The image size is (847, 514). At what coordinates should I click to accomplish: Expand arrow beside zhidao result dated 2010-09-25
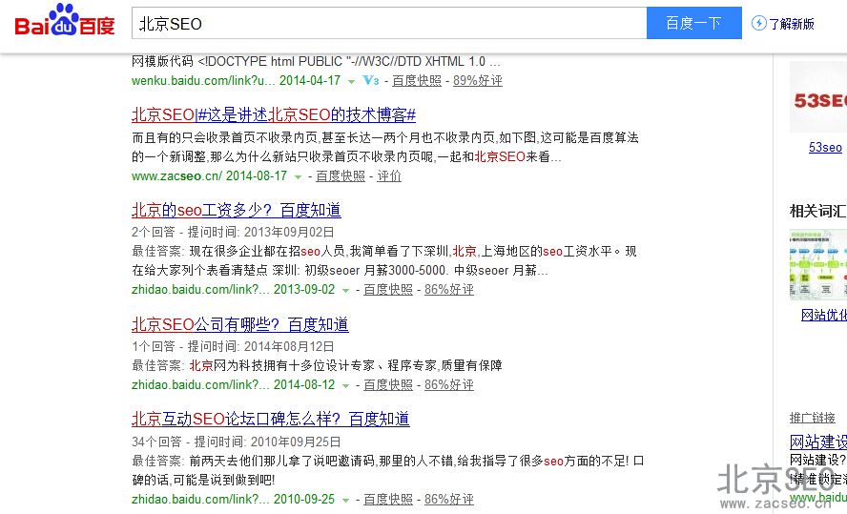point(345,500)
